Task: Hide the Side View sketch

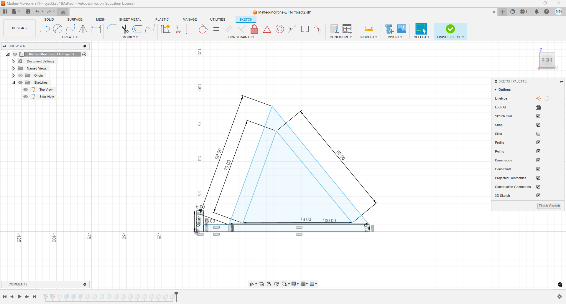Action: tap(26, 97)
